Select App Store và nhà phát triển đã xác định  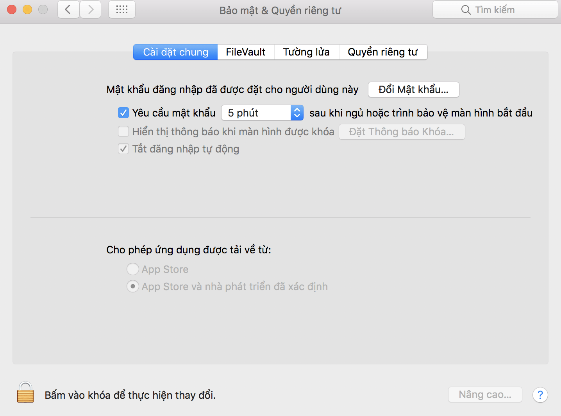tap(133, 287)
